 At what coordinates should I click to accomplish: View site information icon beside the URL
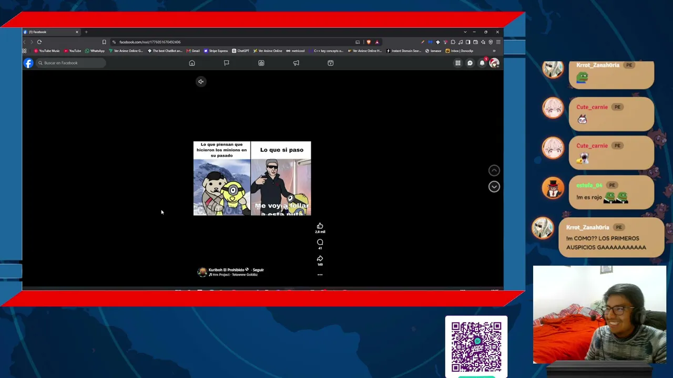click(x=114, y=42)
